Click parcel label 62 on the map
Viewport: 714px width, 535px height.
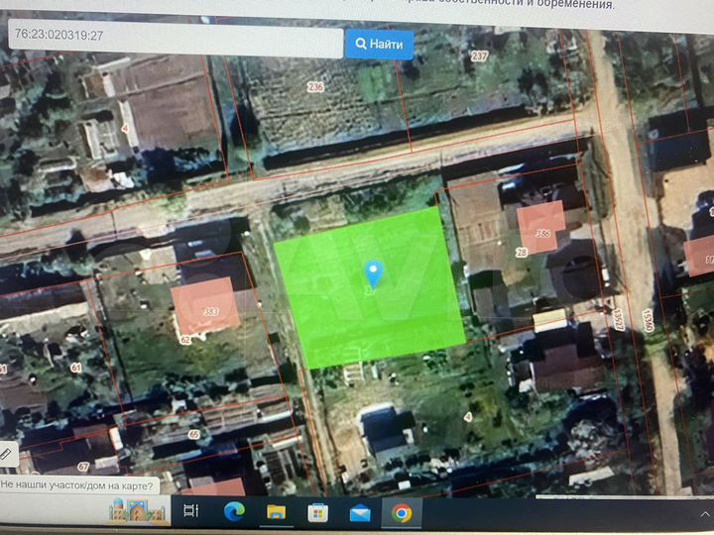pos(185,340)
